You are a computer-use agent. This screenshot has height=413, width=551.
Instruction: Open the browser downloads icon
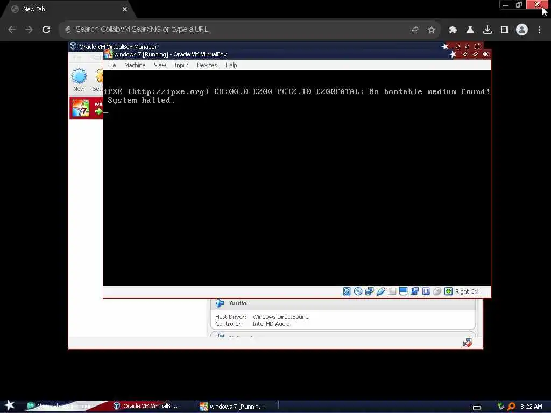tap(488, 30)
